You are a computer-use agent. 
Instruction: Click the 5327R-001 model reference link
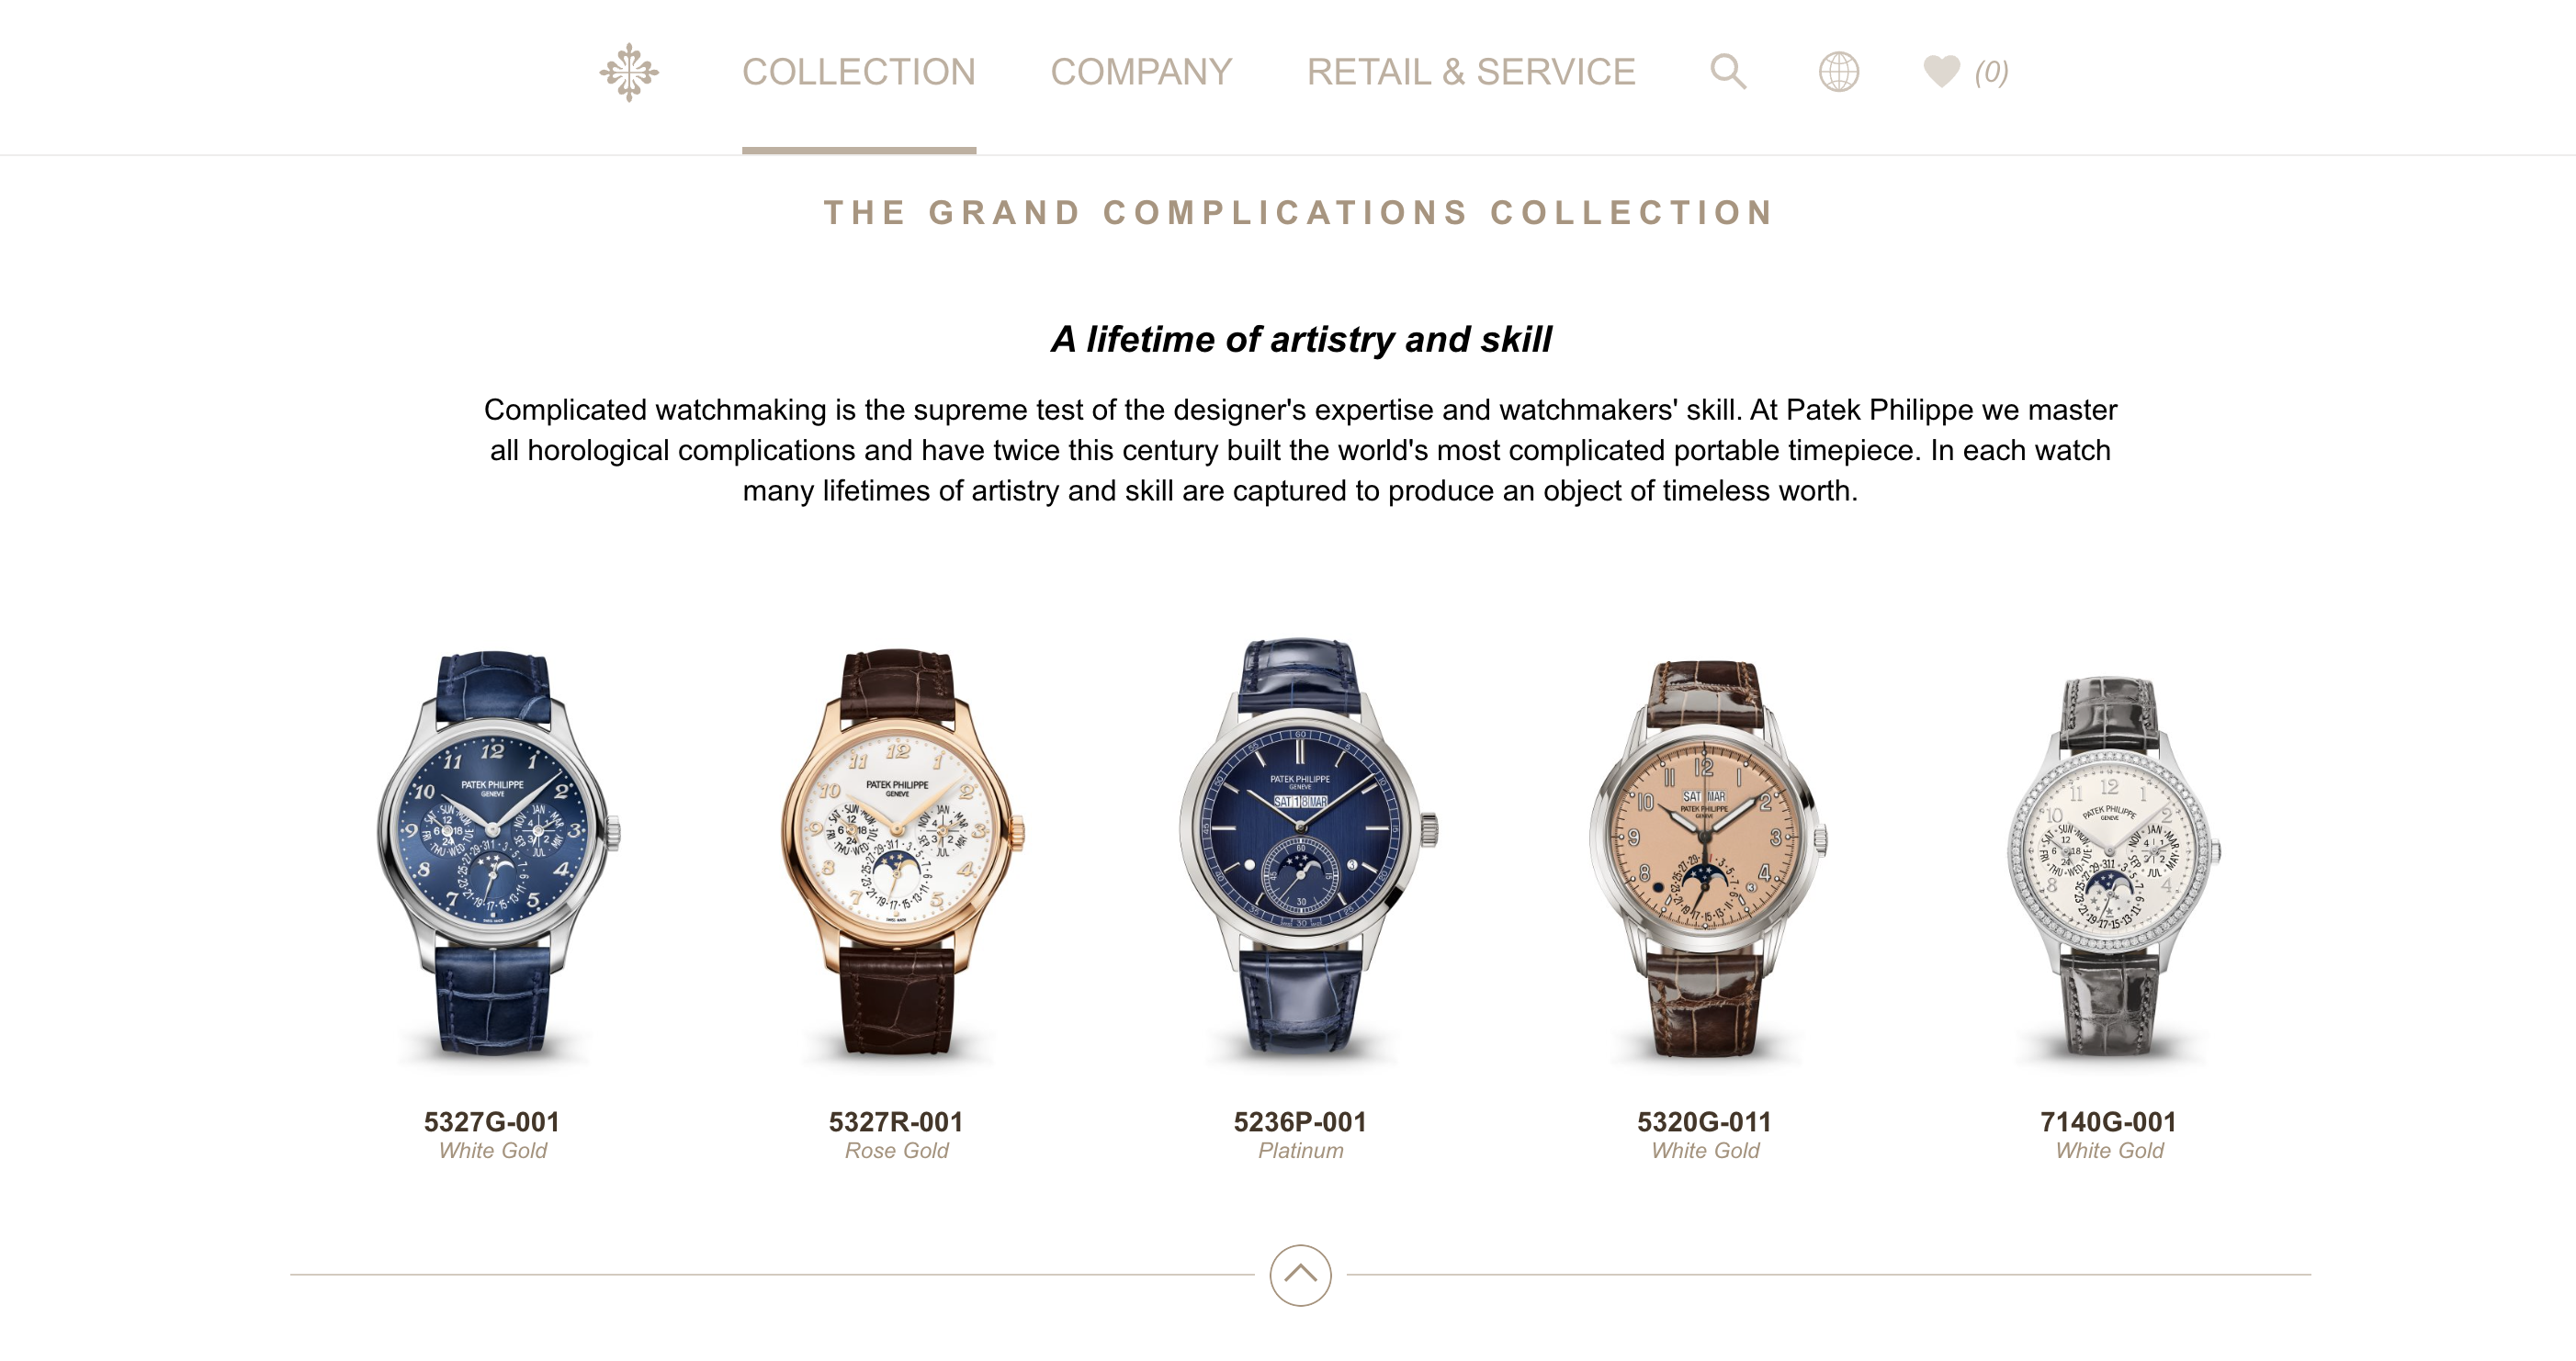(896, 1122)
